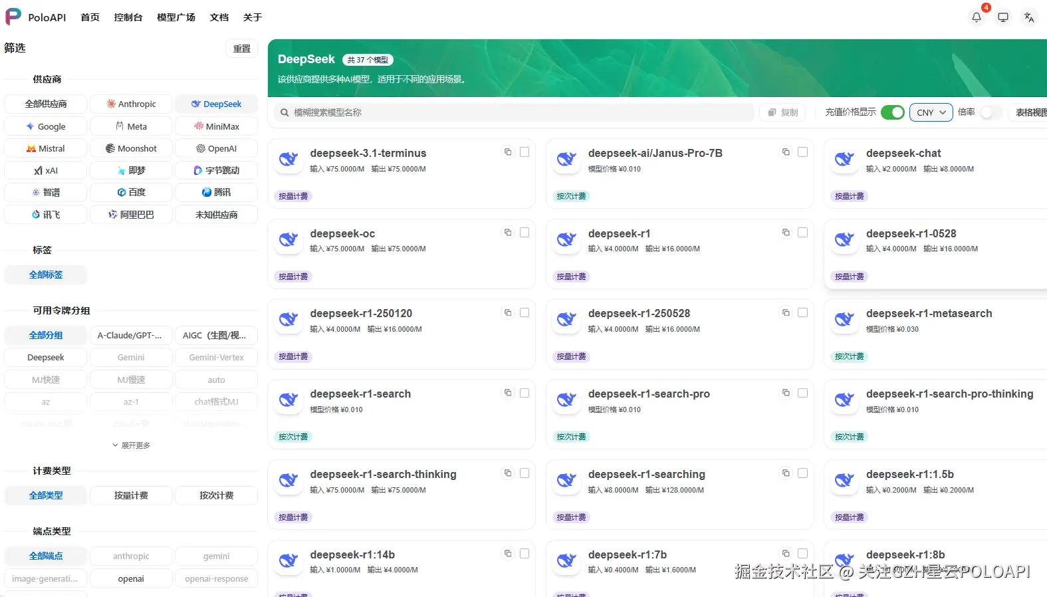
Task: Open 模型广场 in top navigation
Action: pos(176,17)
